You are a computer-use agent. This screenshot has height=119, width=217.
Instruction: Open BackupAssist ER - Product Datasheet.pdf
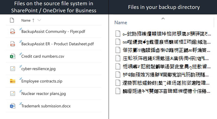pos(58,44)
